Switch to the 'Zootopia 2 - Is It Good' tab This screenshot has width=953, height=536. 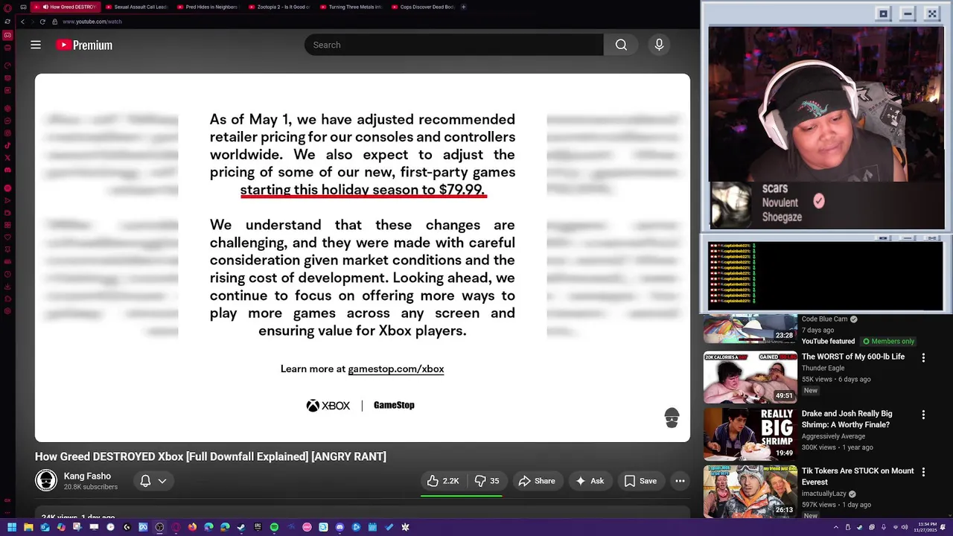(279, 7)
